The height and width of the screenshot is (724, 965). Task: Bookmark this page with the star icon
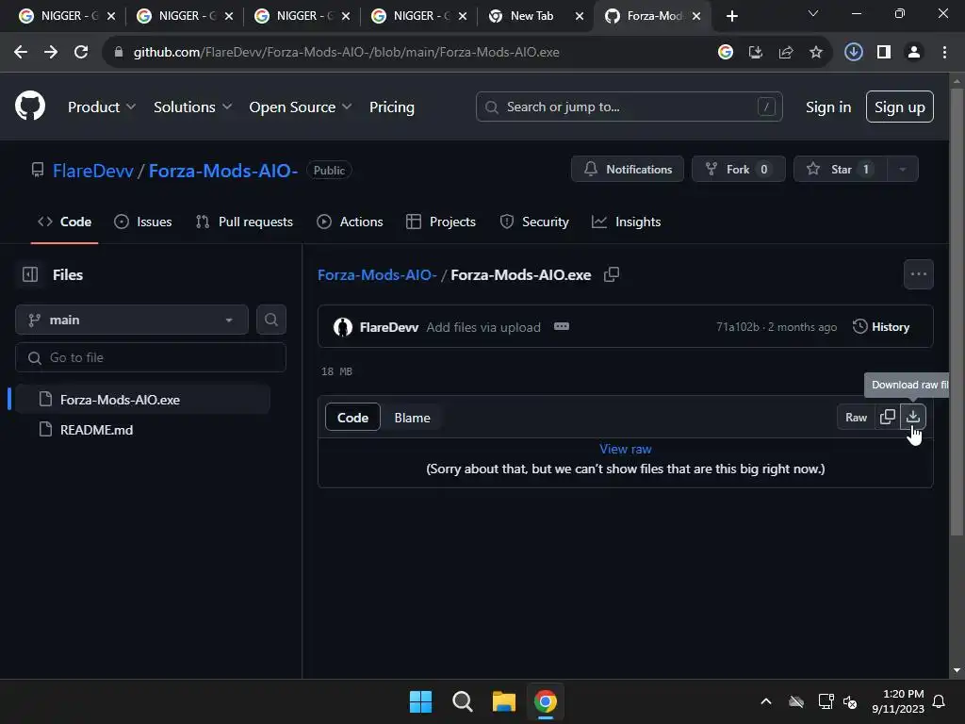click(815, 53)
